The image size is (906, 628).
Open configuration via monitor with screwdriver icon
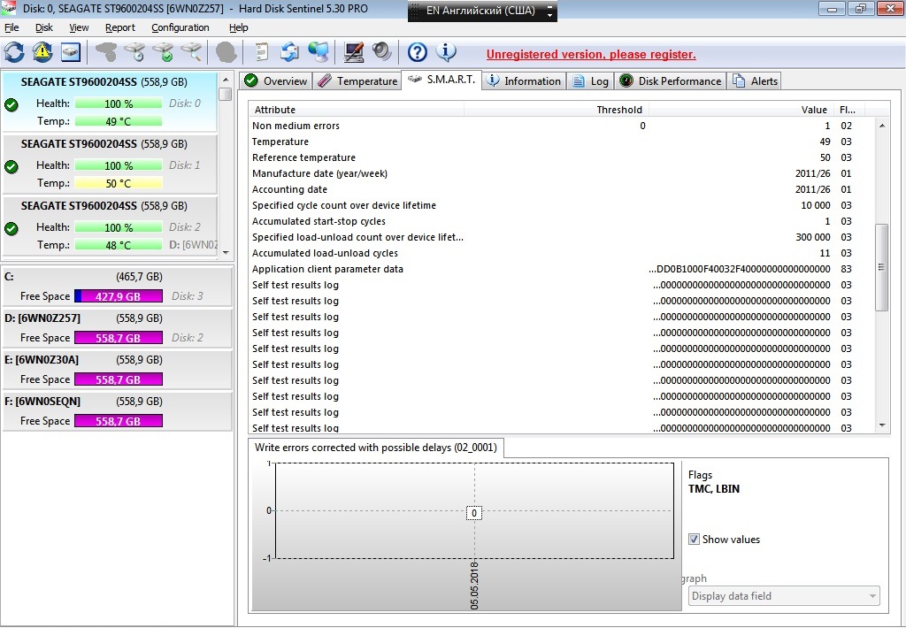click(354, 52)
